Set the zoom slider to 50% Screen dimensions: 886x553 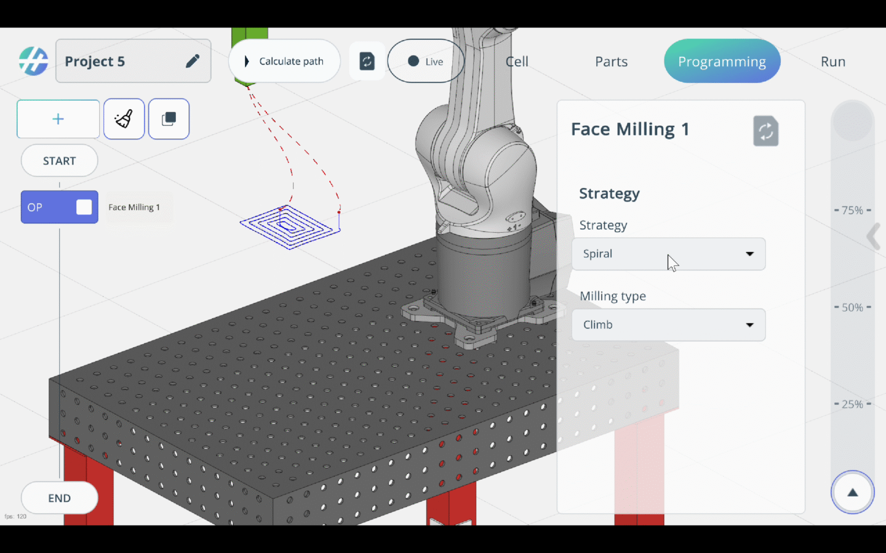[x=853, y=307]
